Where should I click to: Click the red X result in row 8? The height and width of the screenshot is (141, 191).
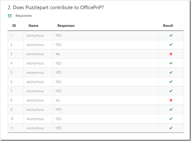tap(171, 100)
